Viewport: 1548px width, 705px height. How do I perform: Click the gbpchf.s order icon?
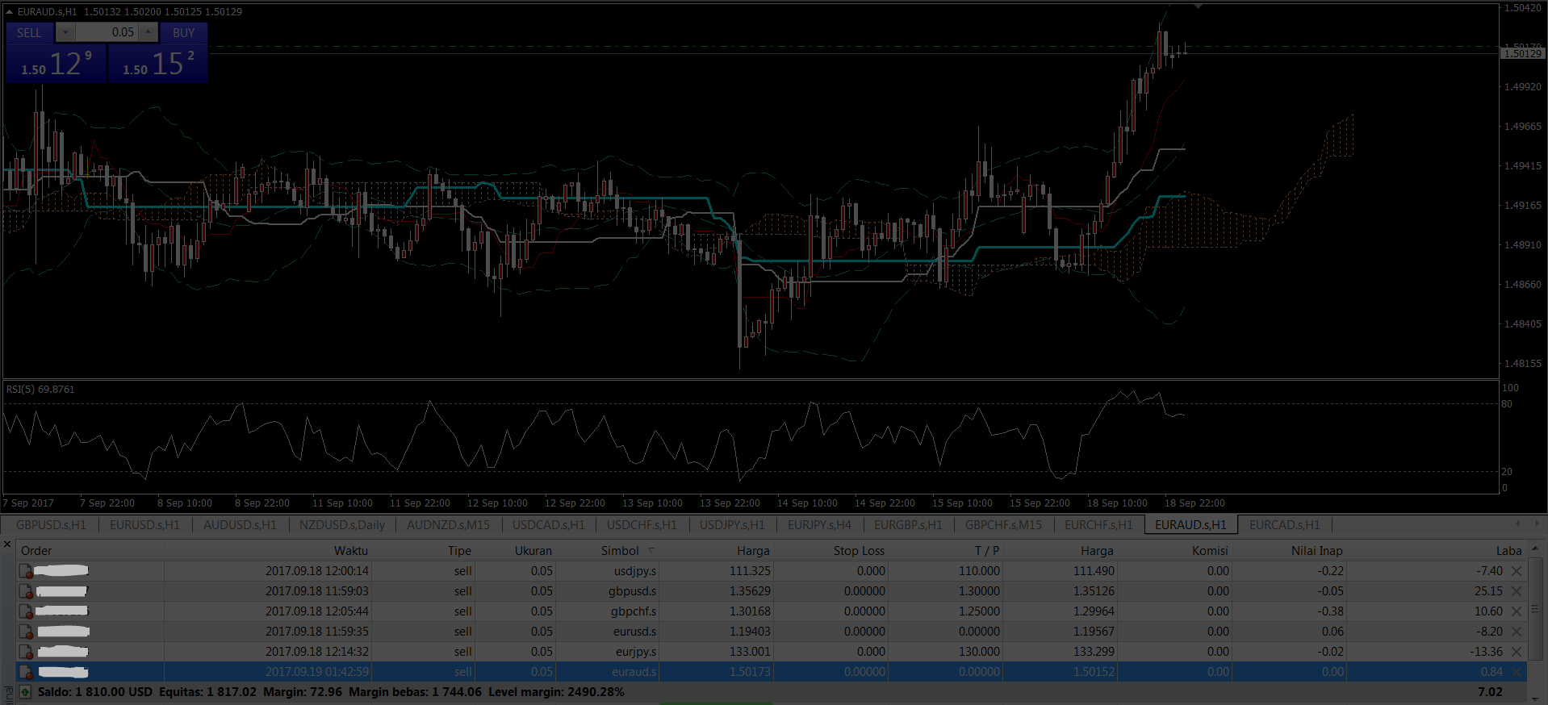click(x=26, y=611)
